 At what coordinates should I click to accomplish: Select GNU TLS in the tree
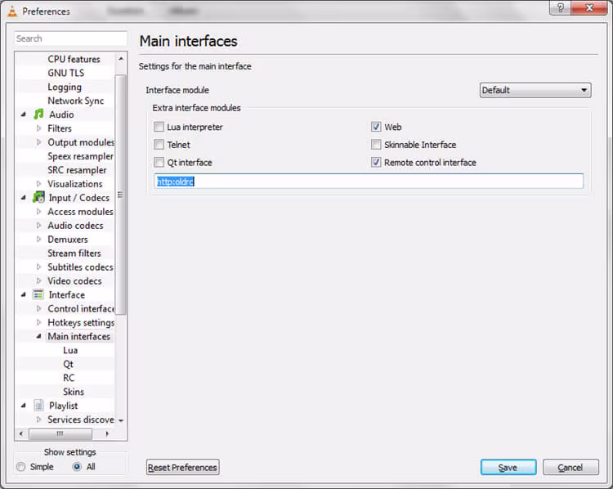pyautogui.click(x=65, y=73)
